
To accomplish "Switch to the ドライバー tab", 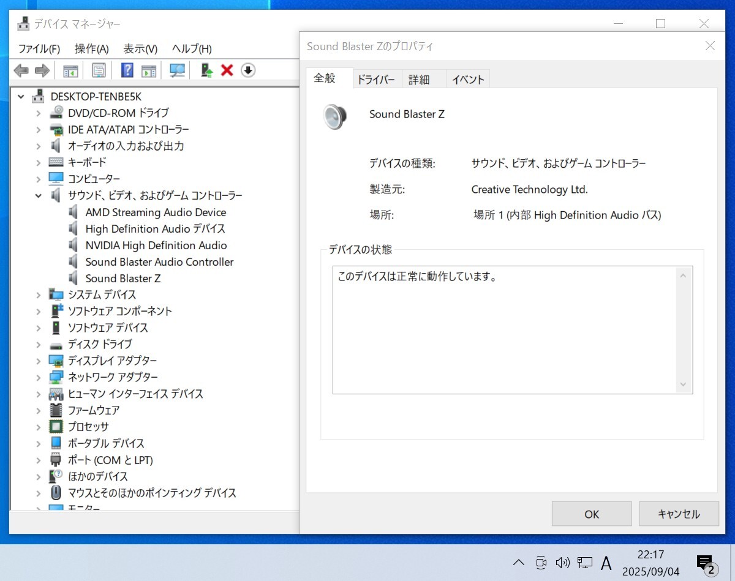I will (x=376, y=80).
